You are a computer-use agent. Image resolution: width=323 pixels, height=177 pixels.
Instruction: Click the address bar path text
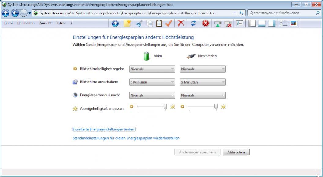coord(128,13)
